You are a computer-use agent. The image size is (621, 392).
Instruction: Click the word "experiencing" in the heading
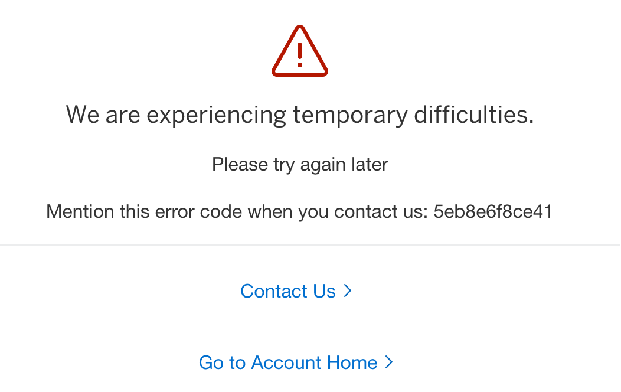pos(217,114)
